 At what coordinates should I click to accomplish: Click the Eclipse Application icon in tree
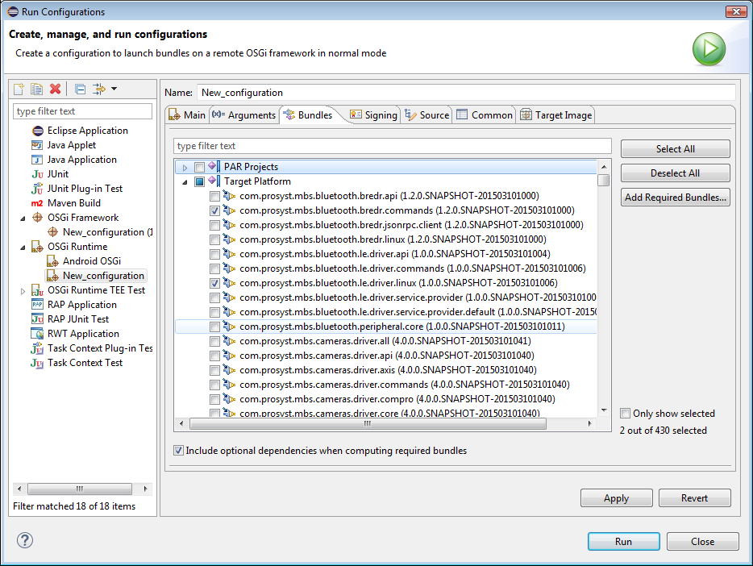37,131
